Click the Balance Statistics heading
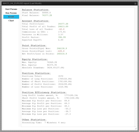This screenshot has height=132, width=139. click(x=36, y=10)
